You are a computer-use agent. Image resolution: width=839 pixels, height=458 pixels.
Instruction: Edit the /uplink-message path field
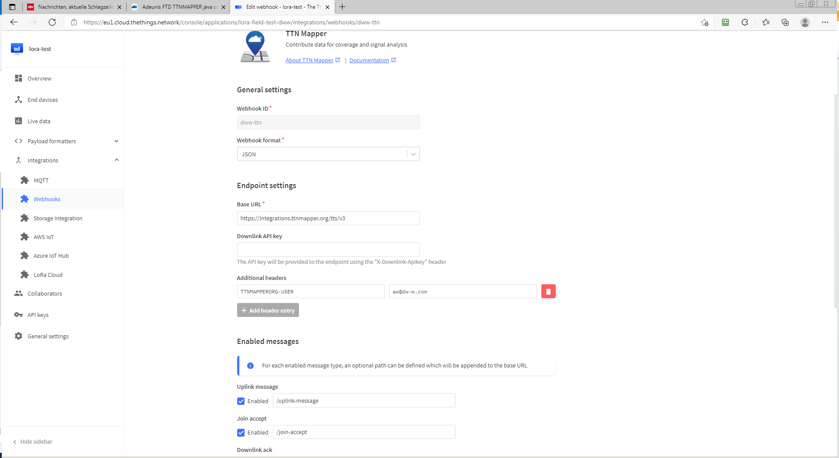(x=364, y=401)
